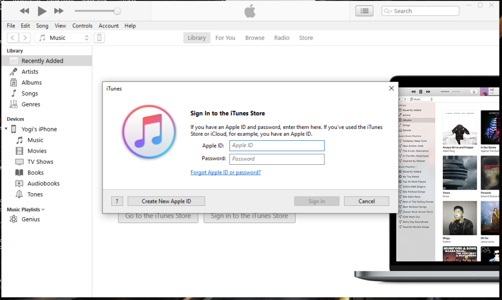
Task: Collapse the Music Playlists section
Action: click(x=43, y=210)
